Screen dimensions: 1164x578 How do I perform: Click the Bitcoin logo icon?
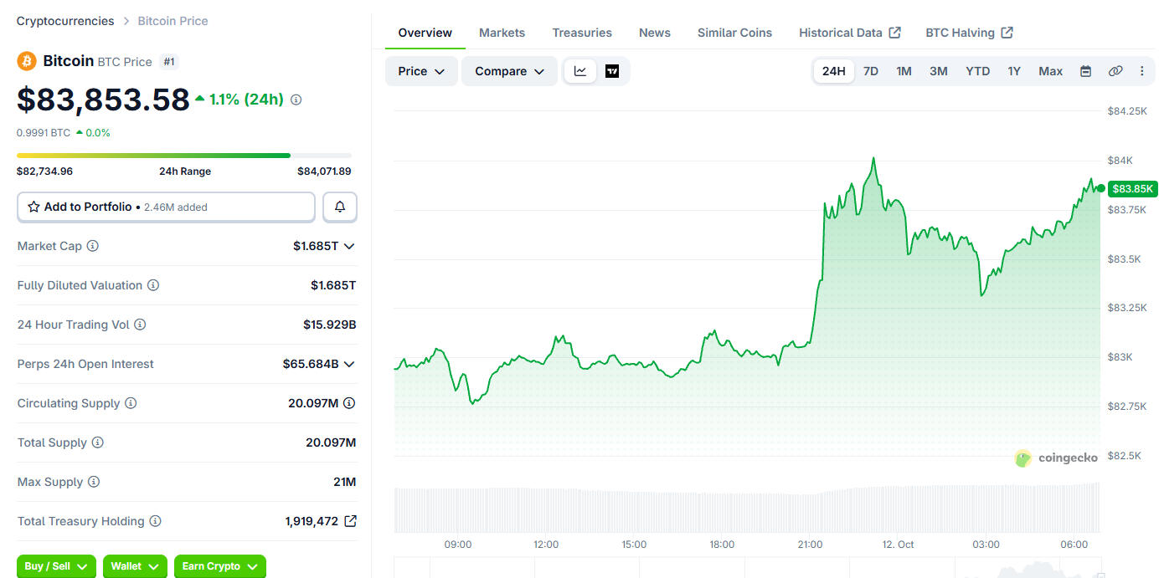(x=27, y=61)
